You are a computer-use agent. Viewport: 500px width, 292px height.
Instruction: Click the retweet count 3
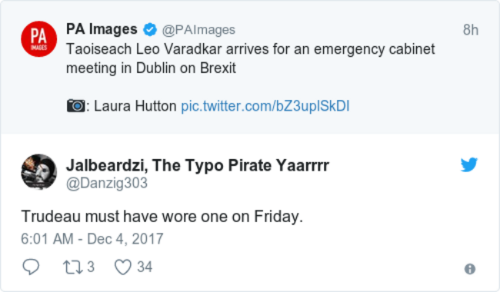[91, 267]
